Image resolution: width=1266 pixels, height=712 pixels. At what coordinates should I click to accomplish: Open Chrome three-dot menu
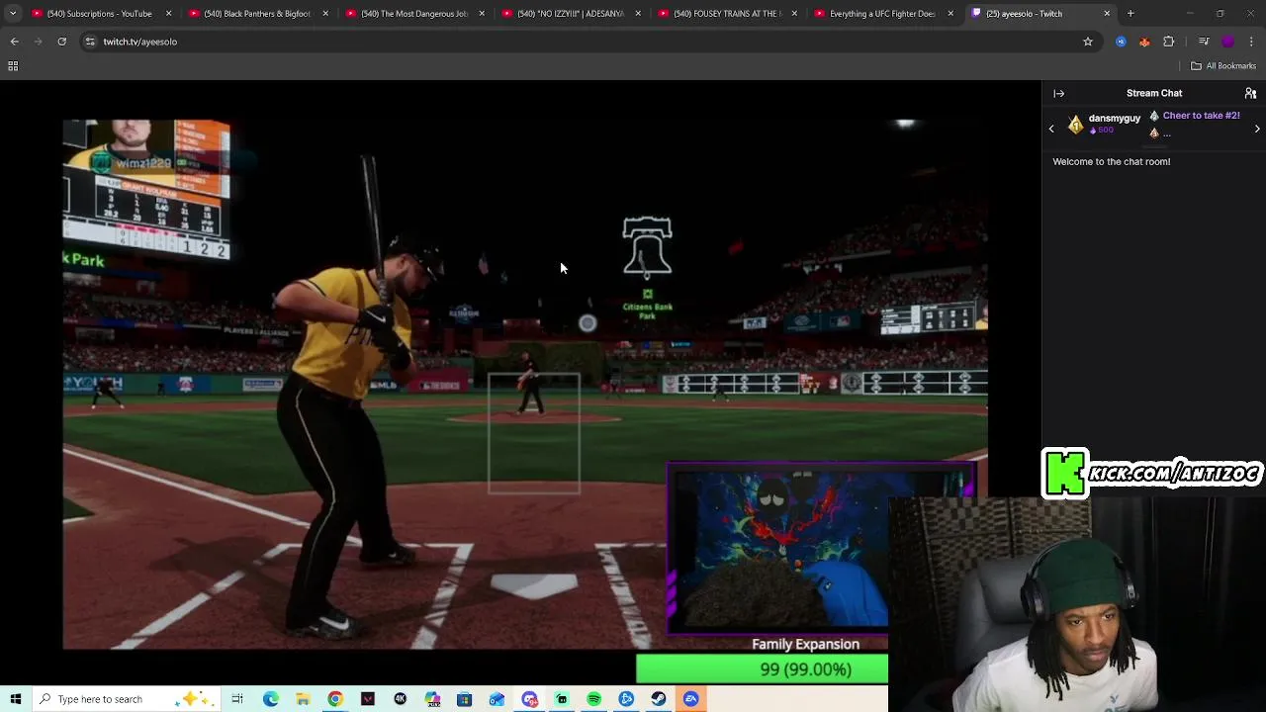[1251, 42]
